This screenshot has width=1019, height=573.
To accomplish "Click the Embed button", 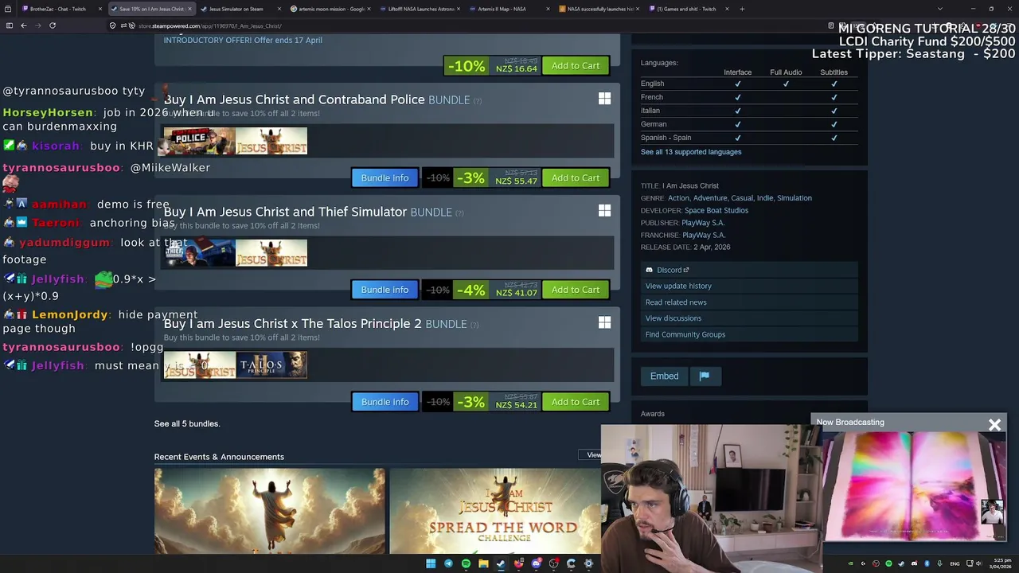I will click(664, 376).
